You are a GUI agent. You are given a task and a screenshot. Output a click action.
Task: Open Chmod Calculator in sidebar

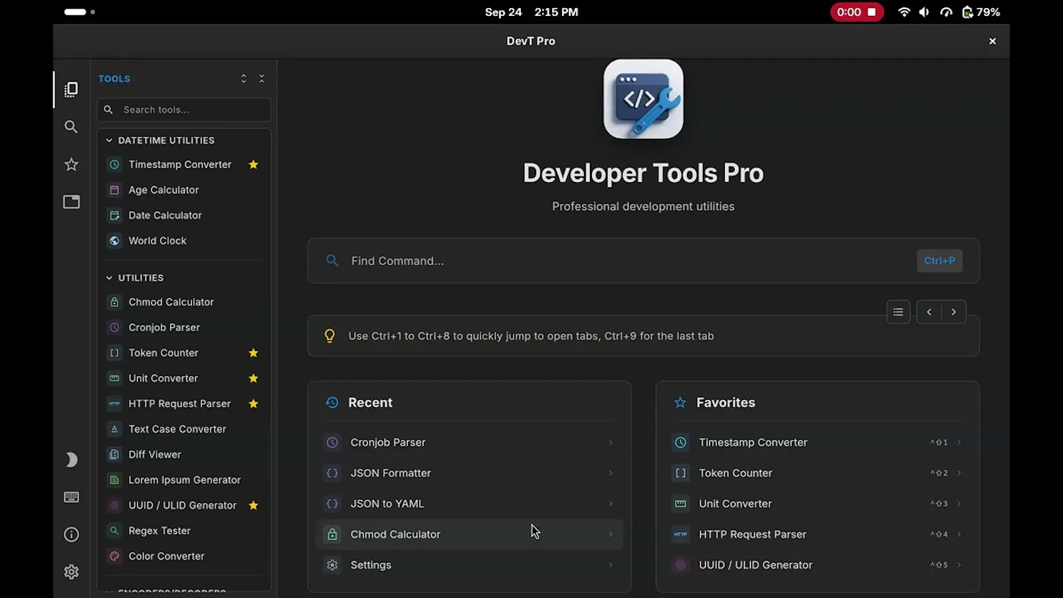184,302
